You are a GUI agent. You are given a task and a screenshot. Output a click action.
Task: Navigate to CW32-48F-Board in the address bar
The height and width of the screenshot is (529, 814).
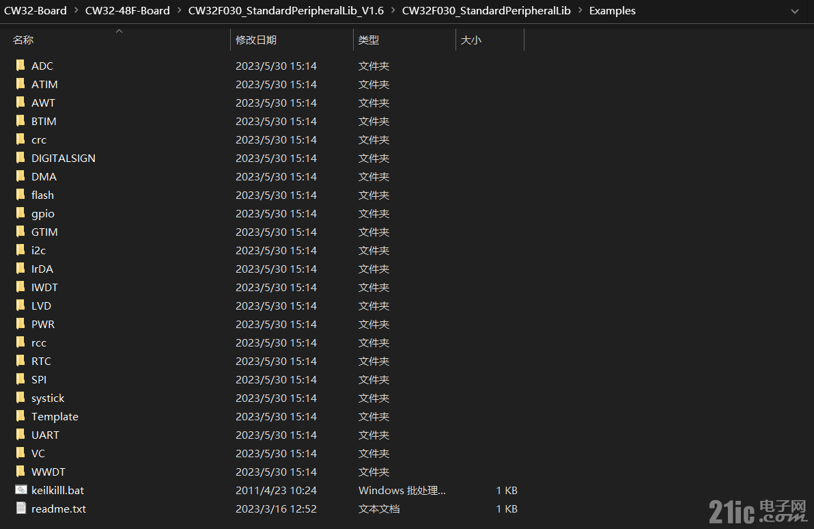127,10
